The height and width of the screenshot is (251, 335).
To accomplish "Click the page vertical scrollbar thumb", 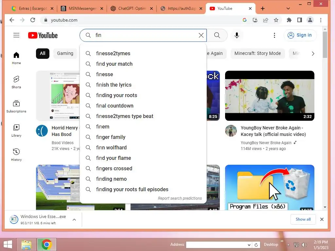I will click(325, 44).
